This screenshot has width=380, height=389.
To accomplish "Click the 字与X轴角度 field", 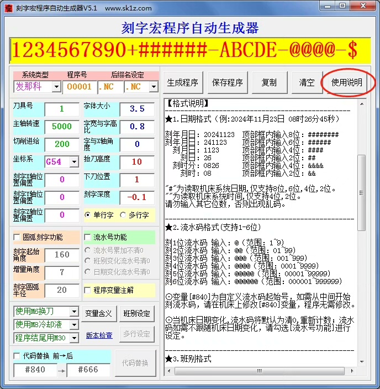I will click(137, 144).
